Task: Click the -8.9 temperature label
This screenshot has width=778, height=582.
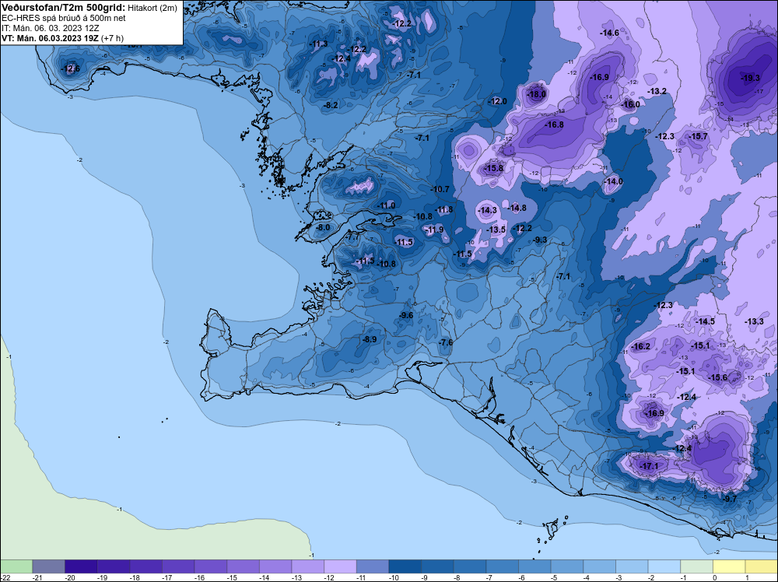Action: pos(370,339)
